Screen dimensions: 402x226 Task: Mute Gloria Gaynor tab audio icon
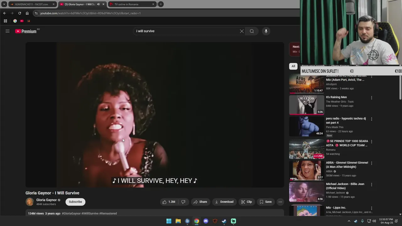pos(98,4)
